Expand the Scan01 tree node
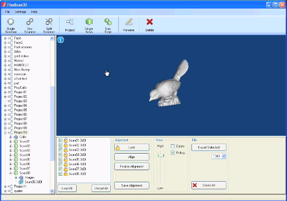This screenshot has width=287, height=201. 11,142
